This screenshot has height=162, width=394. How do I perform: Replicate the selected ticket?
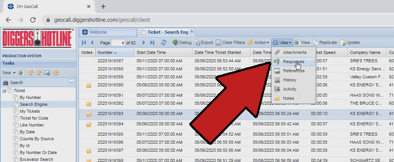tap(325, 42)
